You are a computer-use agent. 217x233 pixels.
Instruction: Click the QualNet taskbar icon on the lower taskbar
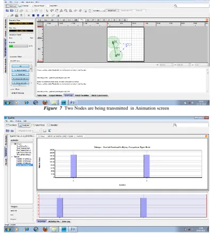click(x=64, y=229)
